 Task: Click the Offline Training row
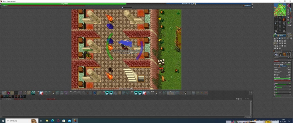[x=282, y=80]
